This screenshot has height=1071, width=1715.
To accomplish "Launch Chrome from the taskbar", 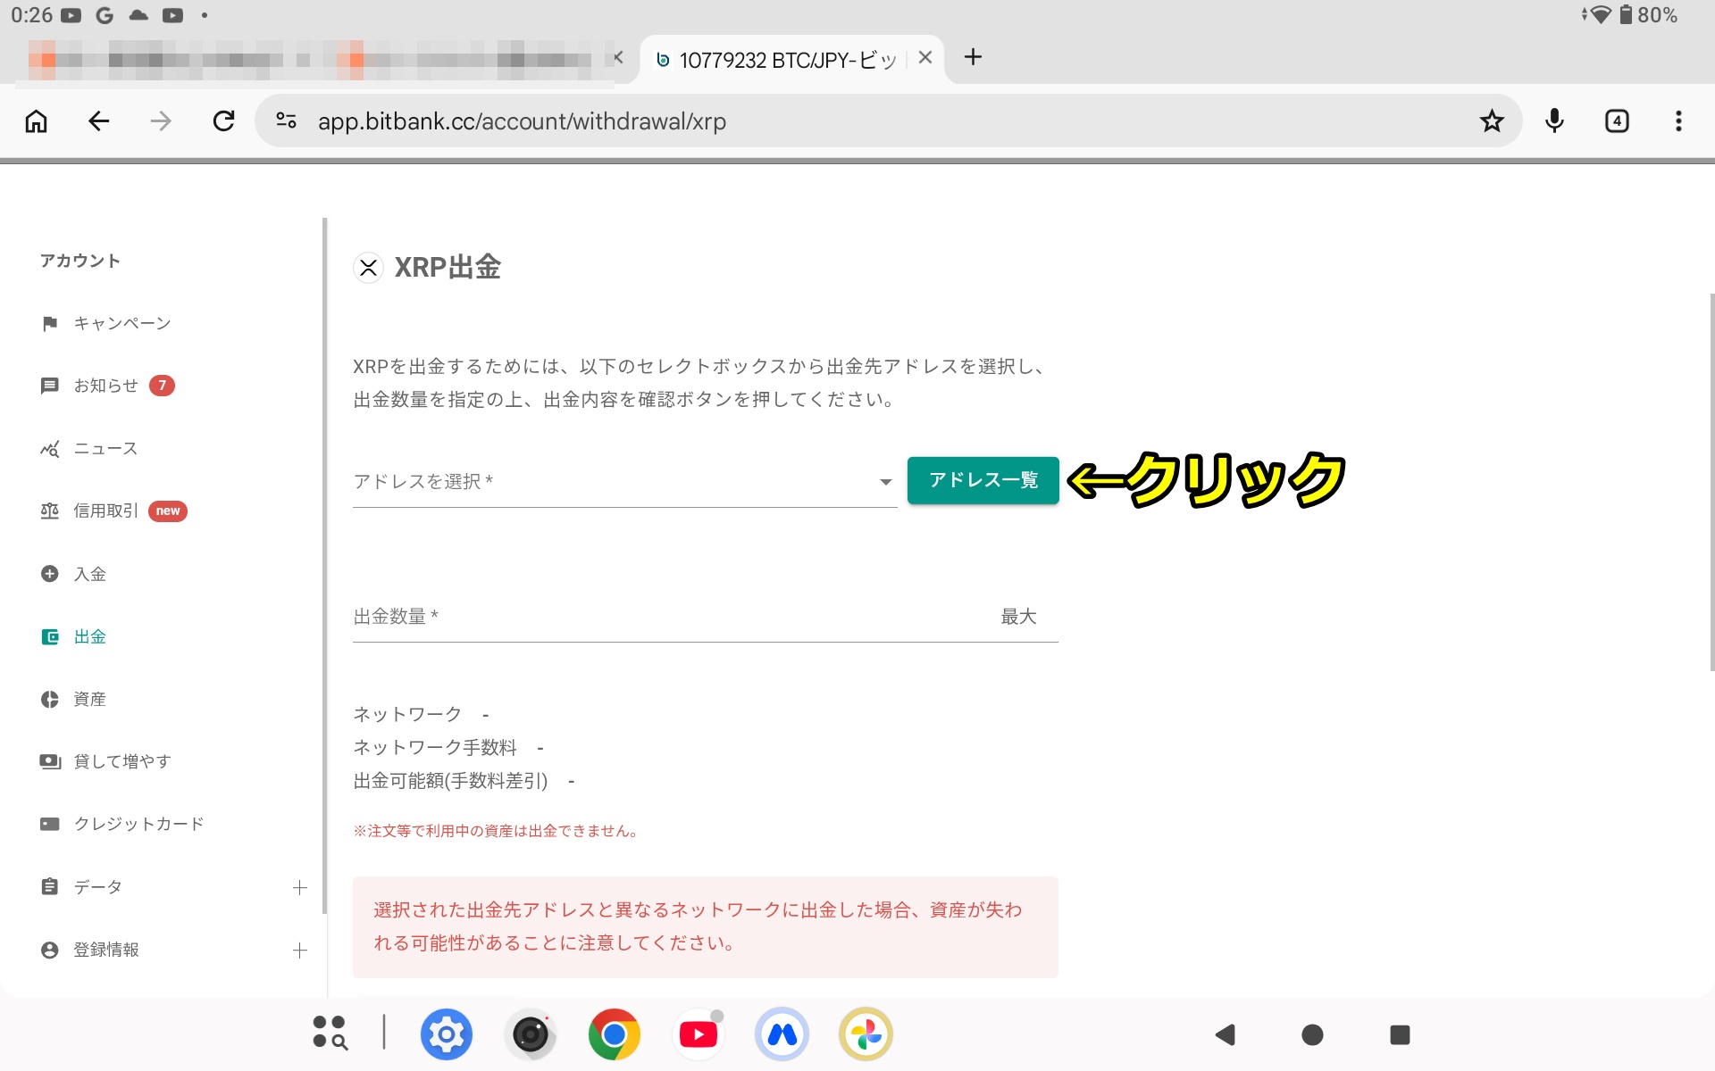I will click(x=615, y=1034).
